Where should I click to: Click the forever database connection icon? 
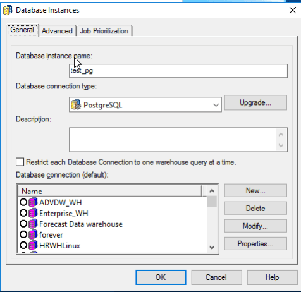(x=33, y=234)
